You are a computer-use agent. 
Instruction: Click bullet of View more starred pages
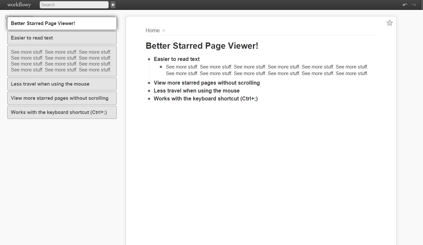pyautogui.click(x=149, y=83)
